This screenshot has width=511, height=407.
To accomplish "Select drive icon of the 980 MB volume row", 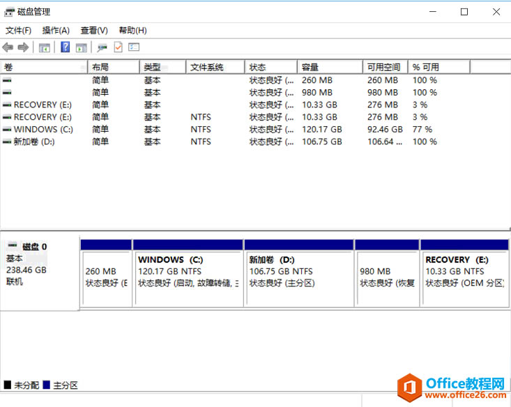I will click(7, 93).
